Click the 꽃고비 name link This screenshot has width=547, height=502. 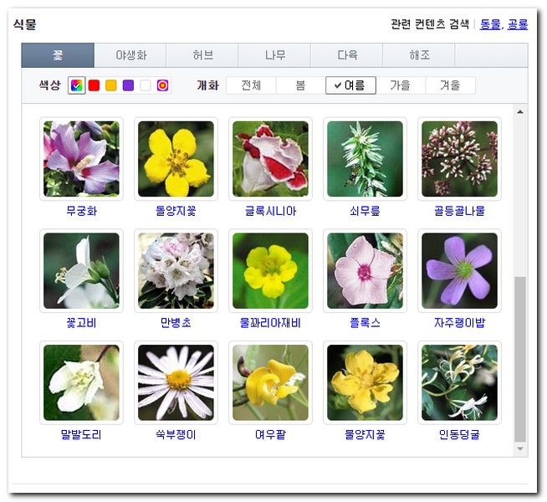(x=81, y=323)
